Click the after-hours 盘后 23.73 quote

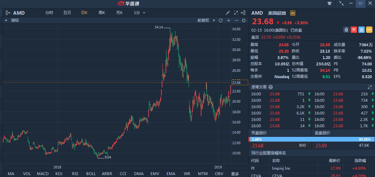(276, 37)
